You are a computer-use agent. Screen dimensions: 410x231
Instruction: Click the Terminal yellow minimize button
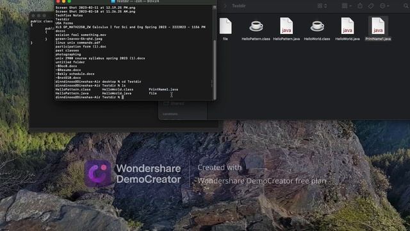click(63, 1)
